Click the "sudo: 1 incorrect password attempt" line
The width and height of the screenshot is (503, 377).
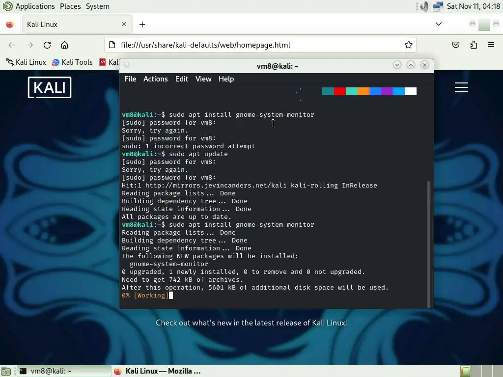coord(188,146)
